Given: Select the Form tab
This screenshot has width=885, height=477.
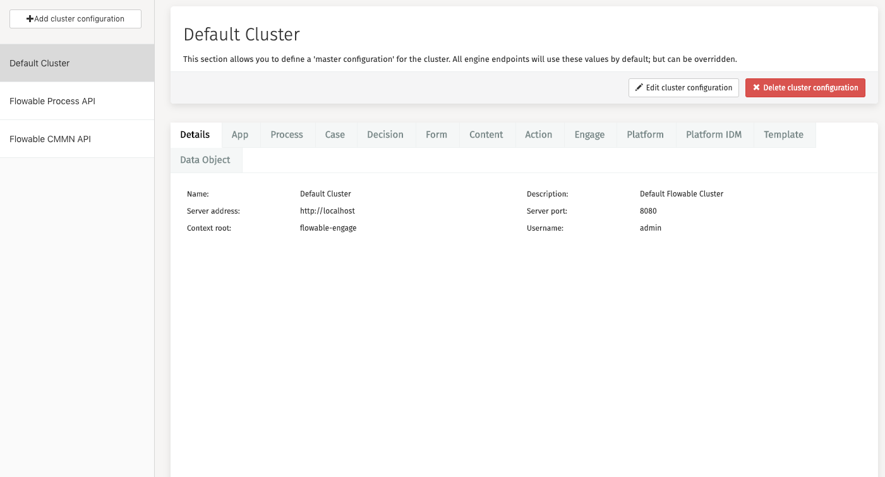Looking at the screenshot, I should 436,135.
